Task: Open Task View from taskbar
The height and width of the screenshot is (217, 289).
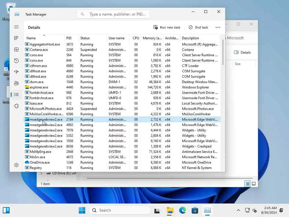Action: 157,210
